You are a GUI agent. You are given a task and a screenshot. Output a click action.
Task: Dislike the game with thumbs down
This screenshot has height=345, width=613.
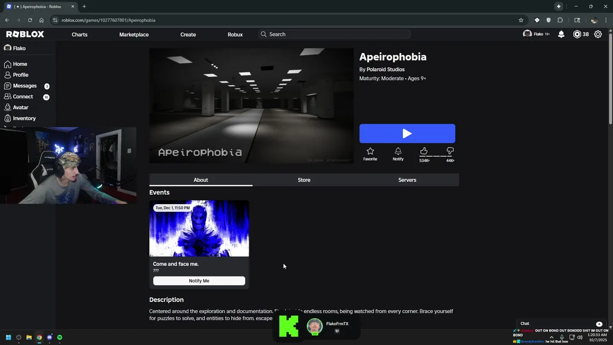450,151
